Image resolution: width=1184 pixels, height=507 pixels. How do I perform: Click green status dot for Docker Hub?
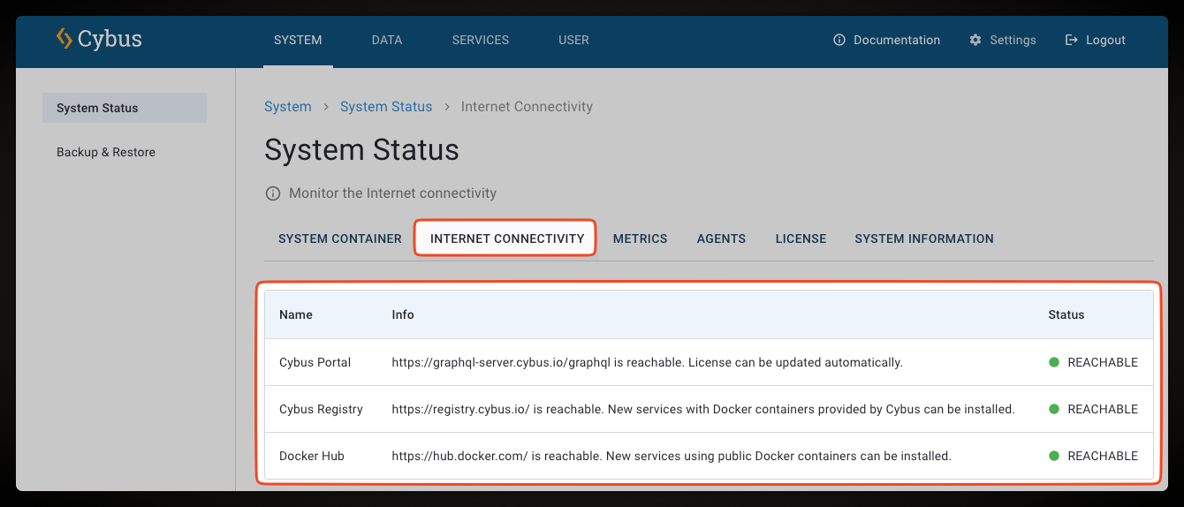[x=1054, y=456]
